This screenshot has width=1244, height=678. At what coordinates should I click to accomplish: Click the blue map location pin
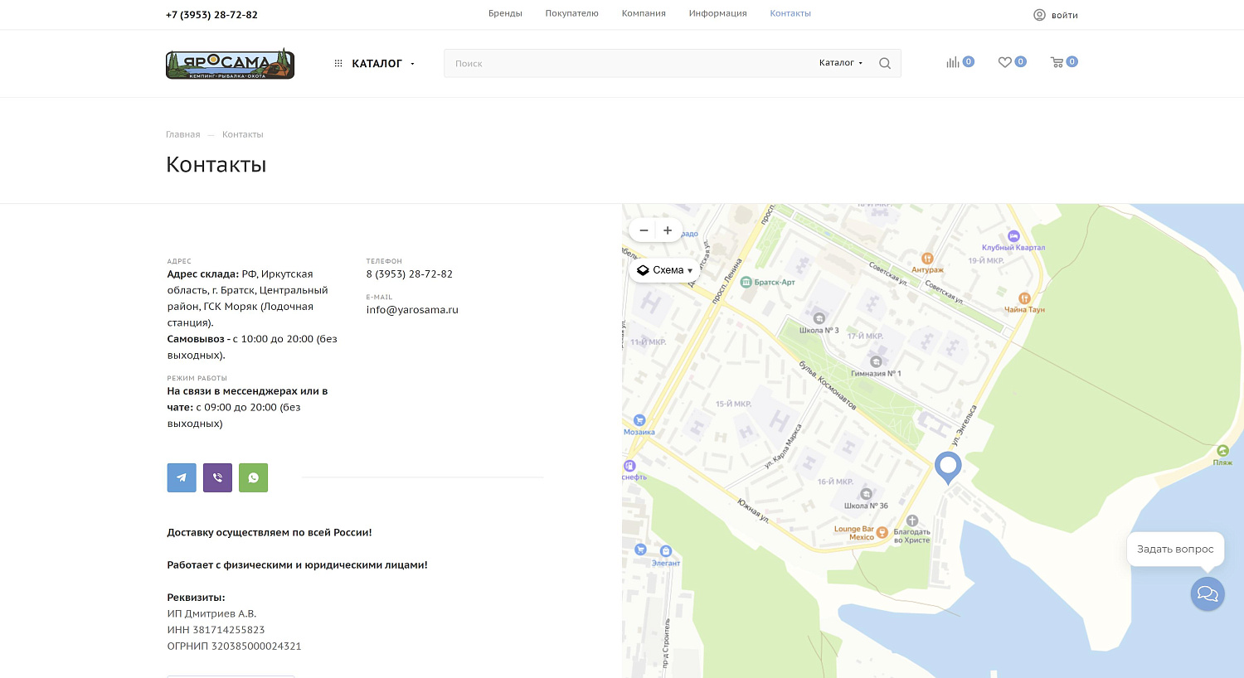click(948, 466)
